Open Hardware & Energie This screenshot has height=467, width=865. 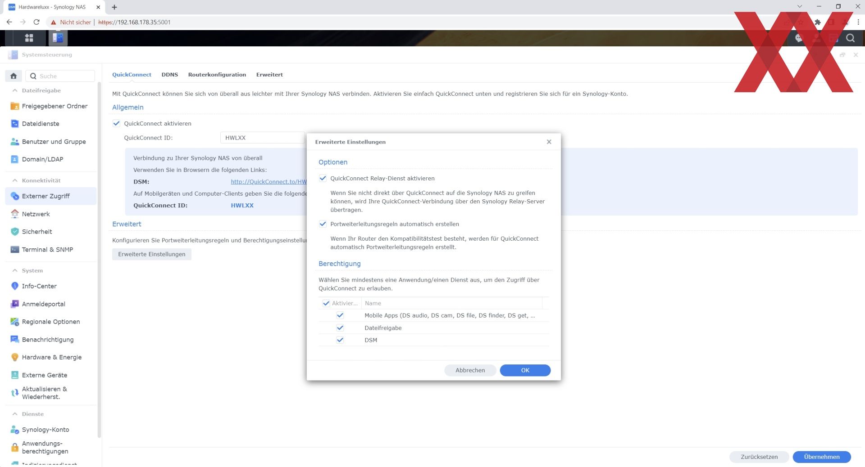(50, 357)
